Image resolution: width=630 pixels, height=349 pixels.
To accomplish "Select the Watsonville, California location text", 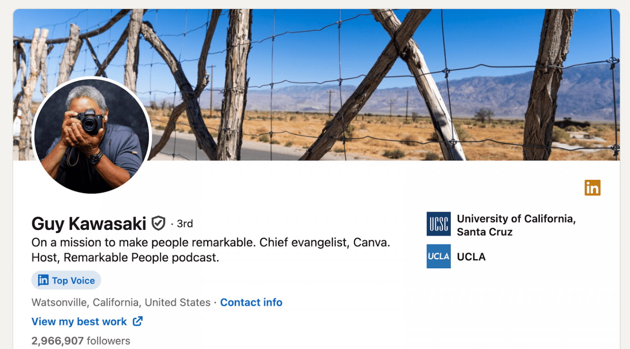I will tap(120, 302).
